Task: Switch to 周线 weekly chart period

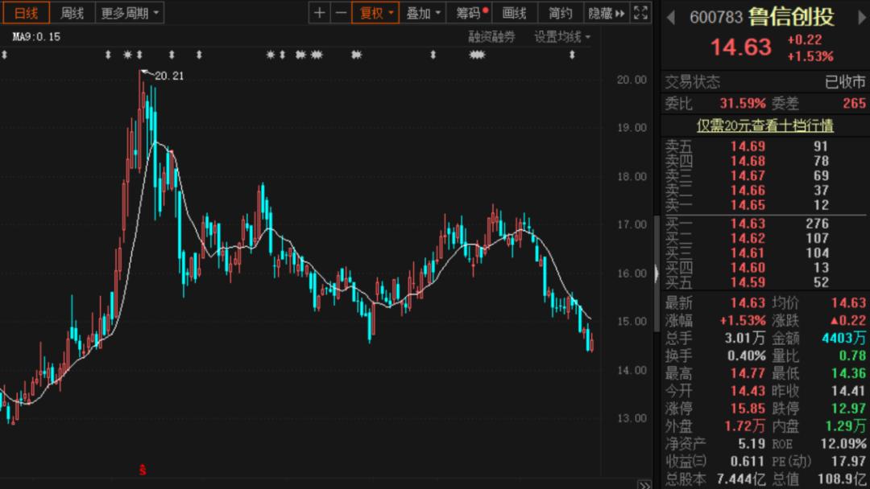Action: pos(72,13)
